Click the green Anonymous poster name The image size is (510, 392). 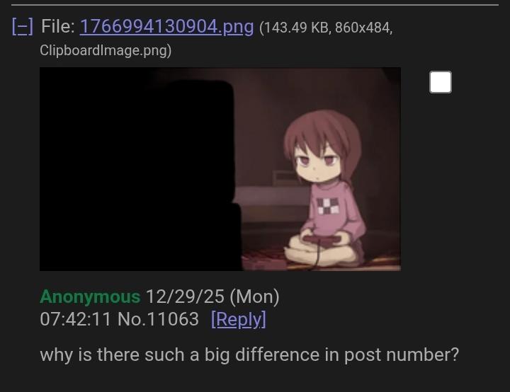tap(90, 296)
